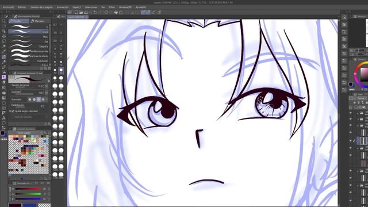Image resolution: width=368 pixels, height=207 pixels.
Task: Close the canvas document tab
Action: click(x=86, y=17)
